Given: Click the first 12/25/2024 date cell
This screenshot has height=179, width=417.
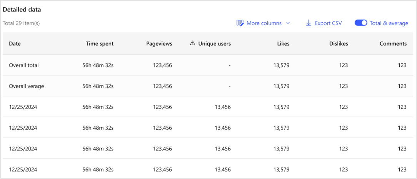Looking at the screenshot, I should [23, 107].
